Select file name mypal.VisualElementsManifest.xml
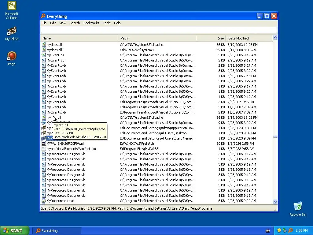The width and height of the screenshot is (313, 235). click(x=72, y=149)
